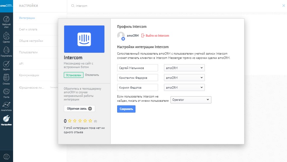Go to Сделки in the sidebar
287x162 pixels.
6,36
